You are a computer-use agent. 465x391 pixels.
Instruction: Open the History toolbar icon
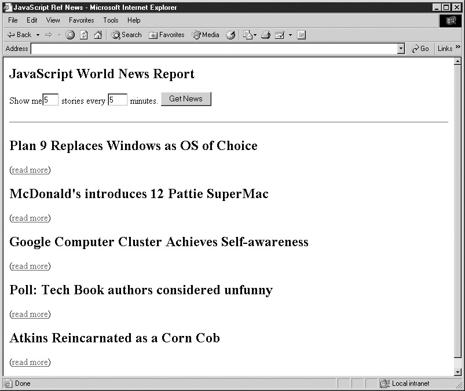tap(230, 35)
